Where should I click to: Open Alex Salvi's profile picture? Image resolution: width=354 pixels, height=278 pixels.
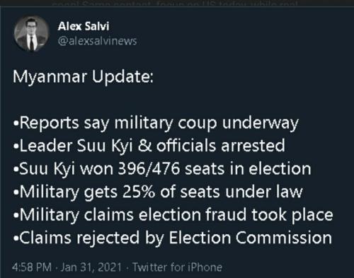[31, 33]
